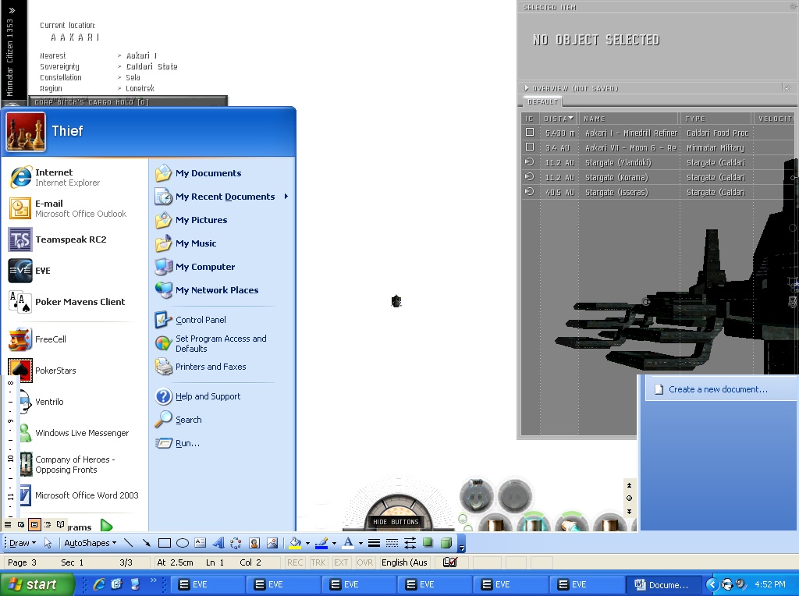
Task: Insert a Text Box from Drawing toolbar
Action: (x=201, y=543)
